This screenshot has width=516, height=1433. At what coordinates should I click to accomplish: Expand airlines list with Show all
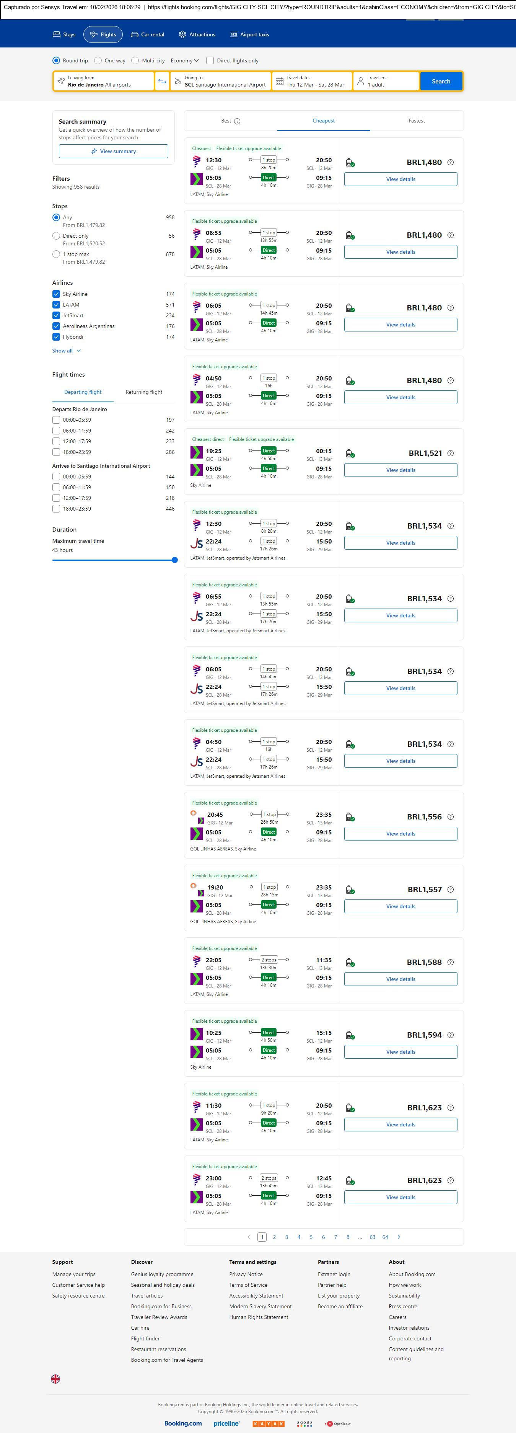pos(66,351)
